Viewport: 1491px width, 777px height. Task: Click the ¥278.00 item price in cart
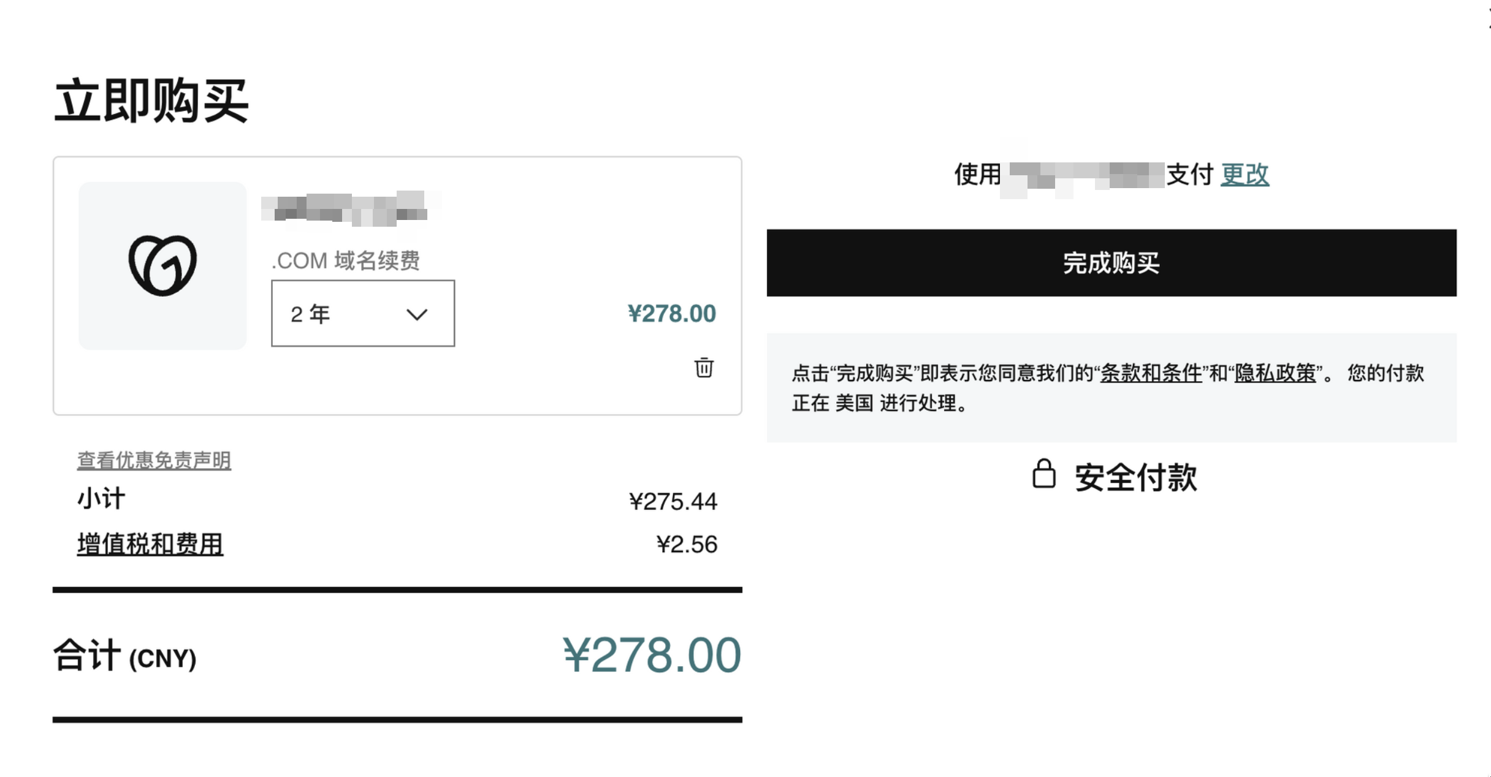pyautogui.click(x=671, y=314)
